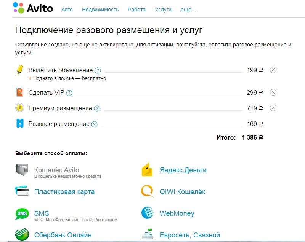Pay with Яндекс.Деньги
Screen dimensions: 305x242
tap(183, 170)
